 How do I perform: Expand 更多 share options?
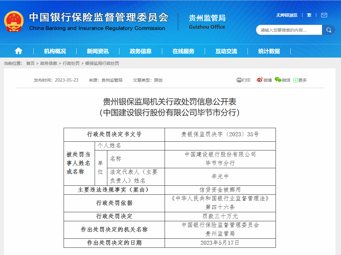tap(300, 80)
